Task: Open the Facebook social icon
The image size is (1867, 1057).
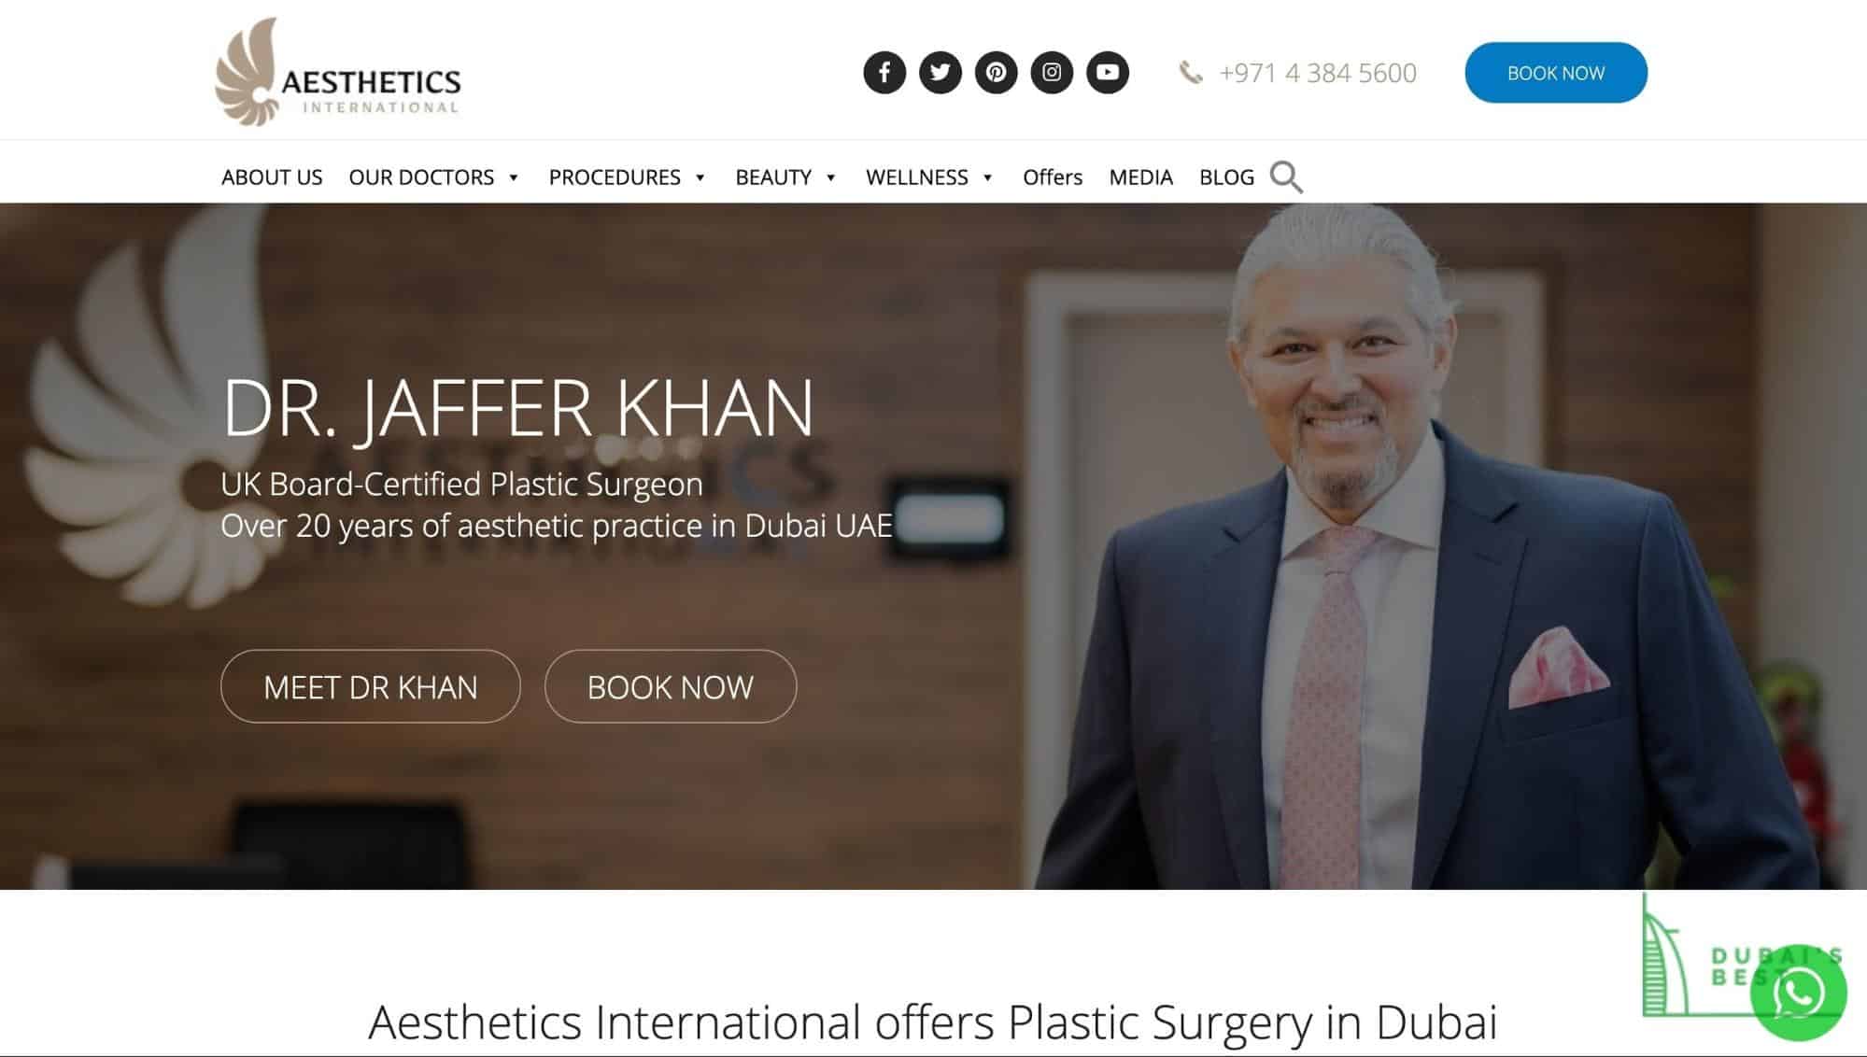Action: pyautogui.click(x=884, y=73)
